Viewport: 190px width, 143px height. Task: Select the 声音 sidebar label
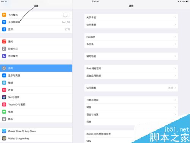[11, 90]
